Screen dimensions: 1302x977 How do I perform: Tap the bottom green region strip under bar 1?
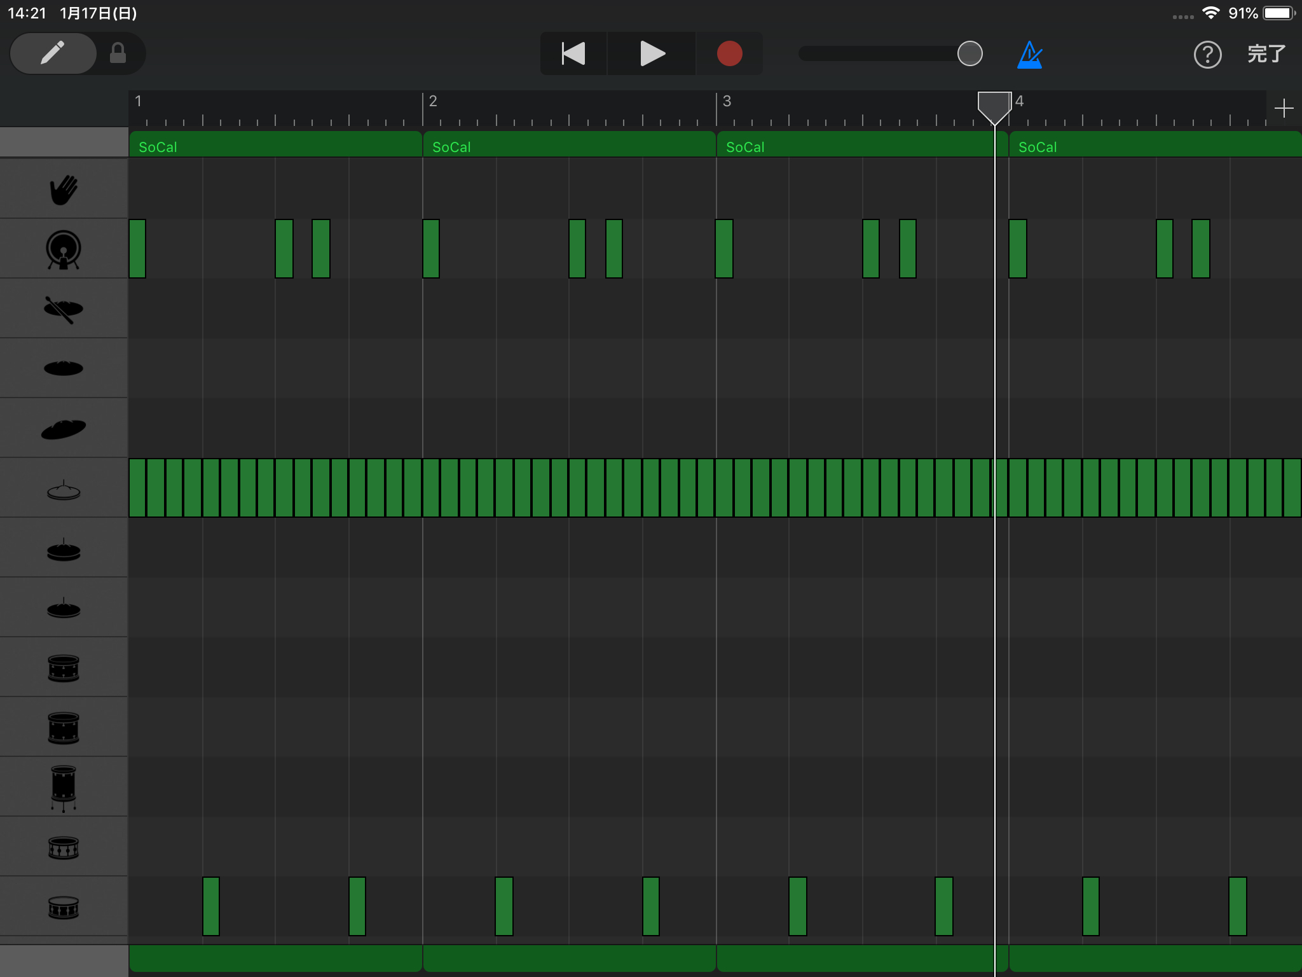click(275, 958)
